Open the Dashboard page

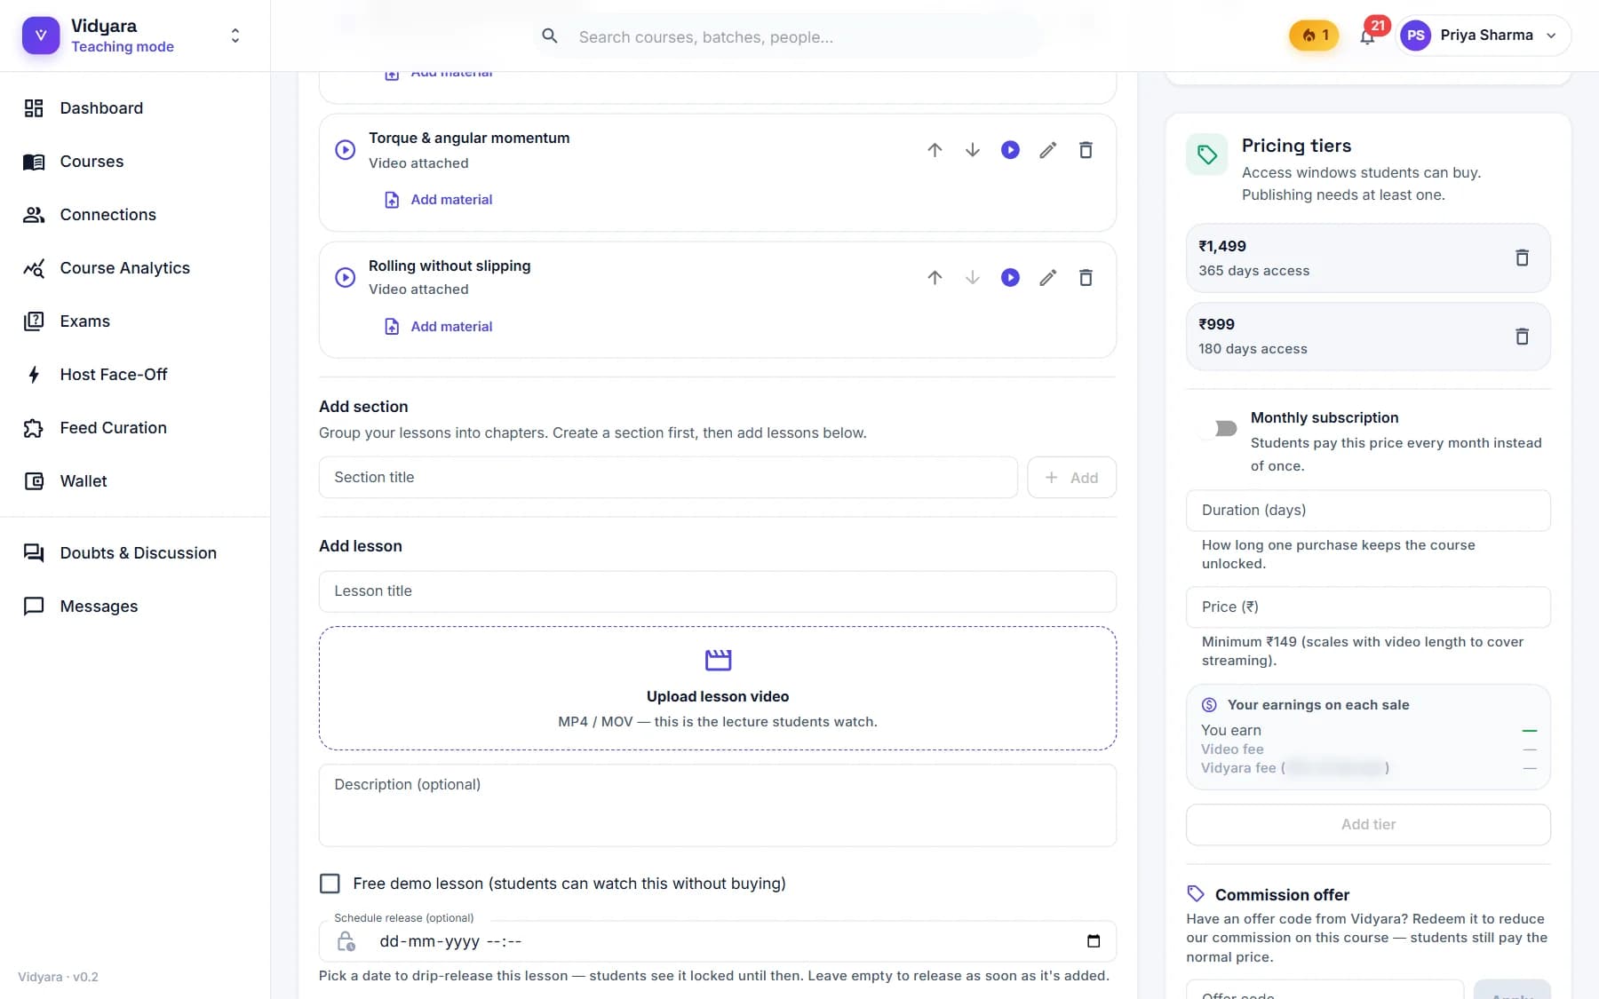(135, 108)
